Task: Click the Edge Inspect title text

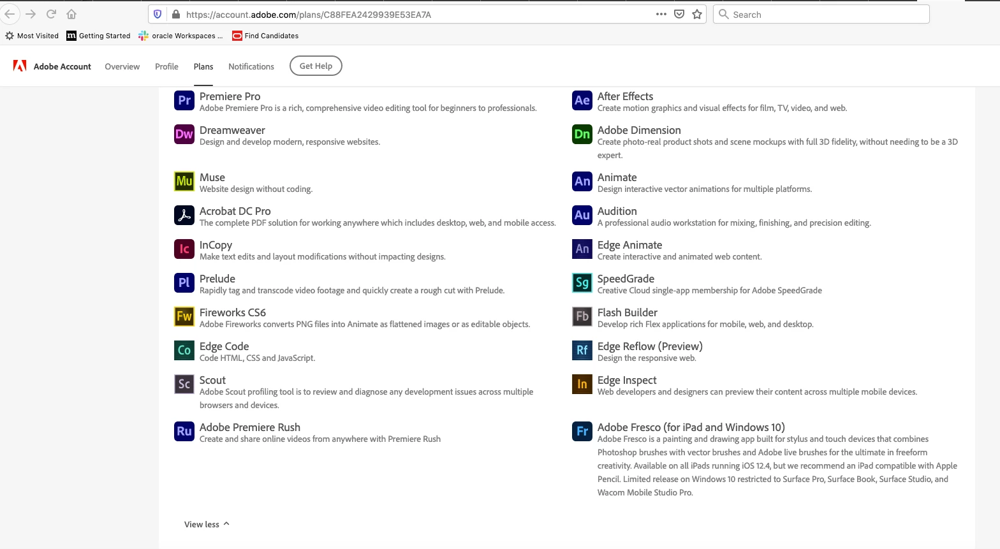Action: (x=627, y=380)
